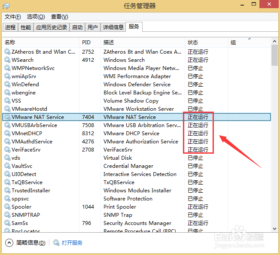Click the gear icon beside VeriFaceSrv name
The image size is (280, 255).
point(7,149)
